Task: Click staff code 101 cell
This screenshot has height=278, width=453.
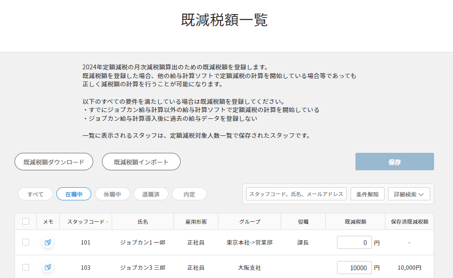Action: (85, 243)
